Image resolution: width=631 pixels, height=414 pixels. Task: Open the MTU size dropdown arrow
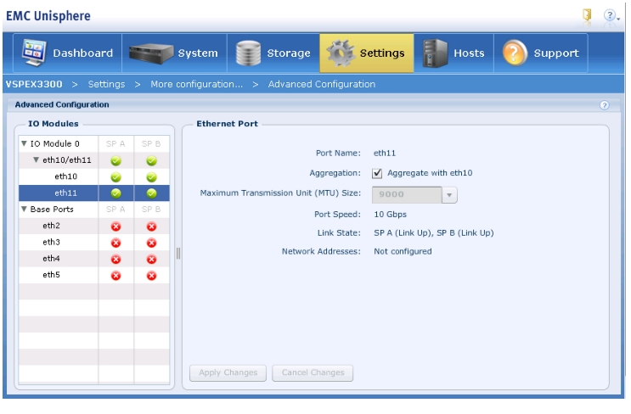pos(449,195)
